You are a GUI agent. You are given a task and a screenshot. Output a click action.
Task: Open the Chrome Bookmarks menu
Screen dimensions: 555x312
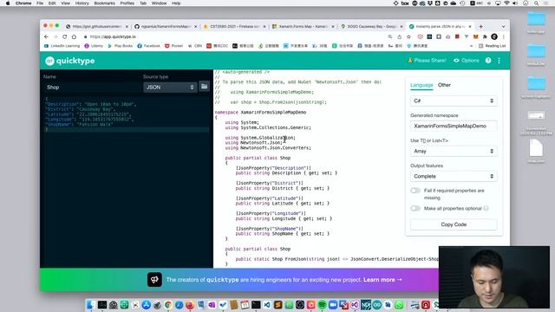click(x=104, y=3)
